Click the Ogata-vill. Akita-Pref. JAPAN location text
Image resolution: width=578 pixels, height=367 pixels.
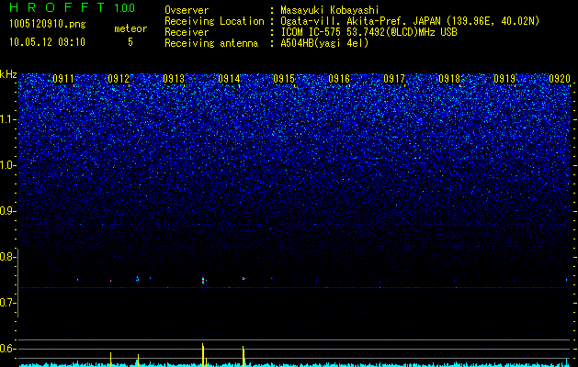click(x=410, y=21)
